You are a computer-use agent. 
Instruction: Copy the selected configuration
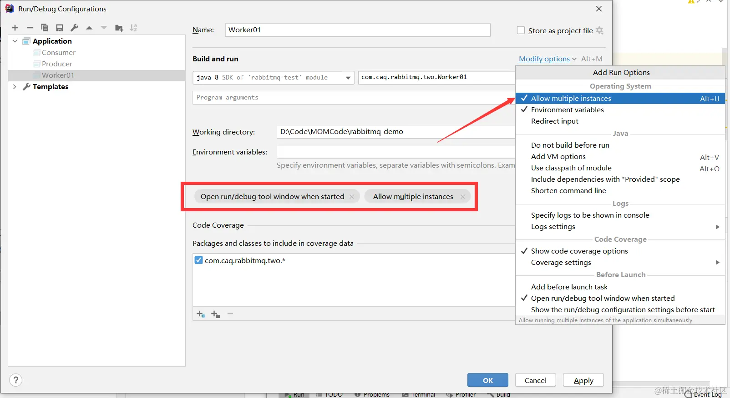click(x=45, y=28)
